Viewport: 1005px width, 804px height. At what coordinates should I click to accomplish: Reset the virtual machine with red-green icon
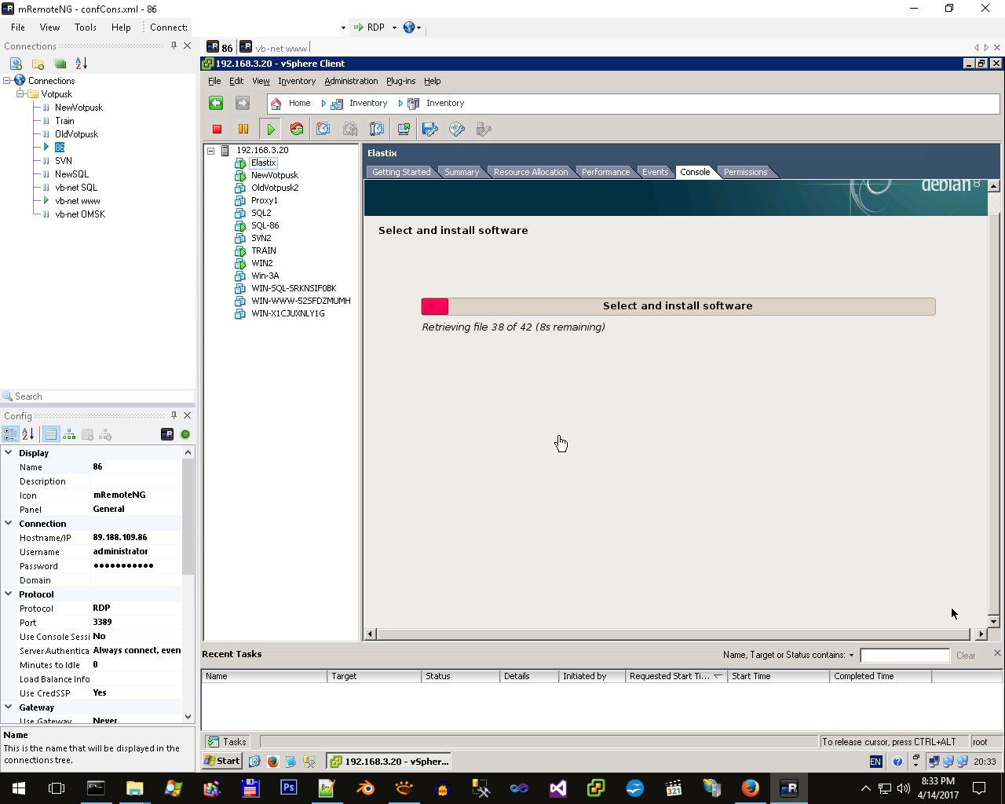[297, 130]
